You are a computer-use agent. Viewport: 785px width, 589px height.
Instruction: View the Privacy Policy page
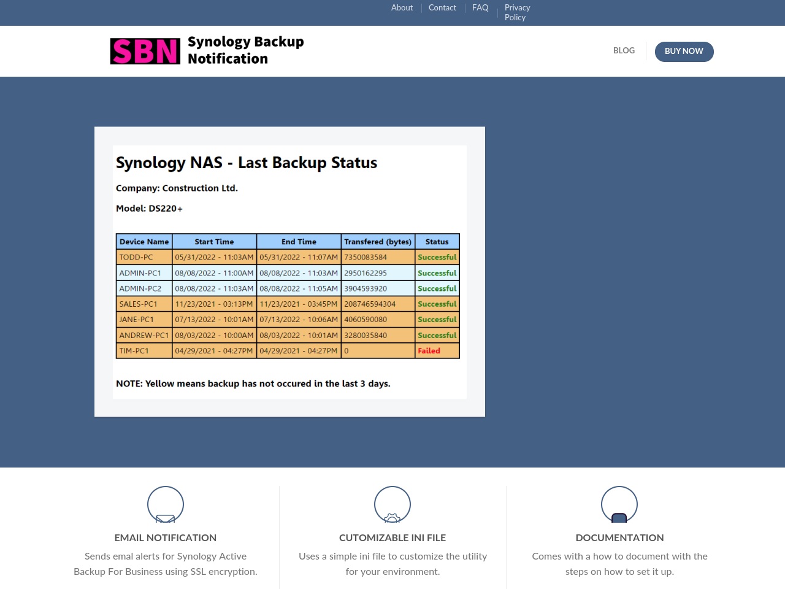pyautogui.click(x=517, y=12)
